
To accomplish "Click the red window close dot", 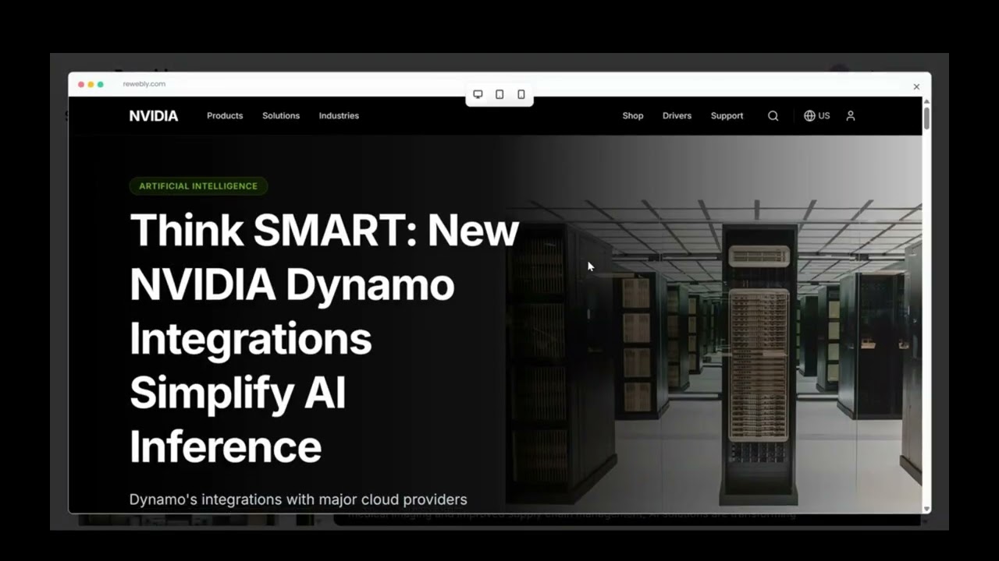I will tap(81, 84).
